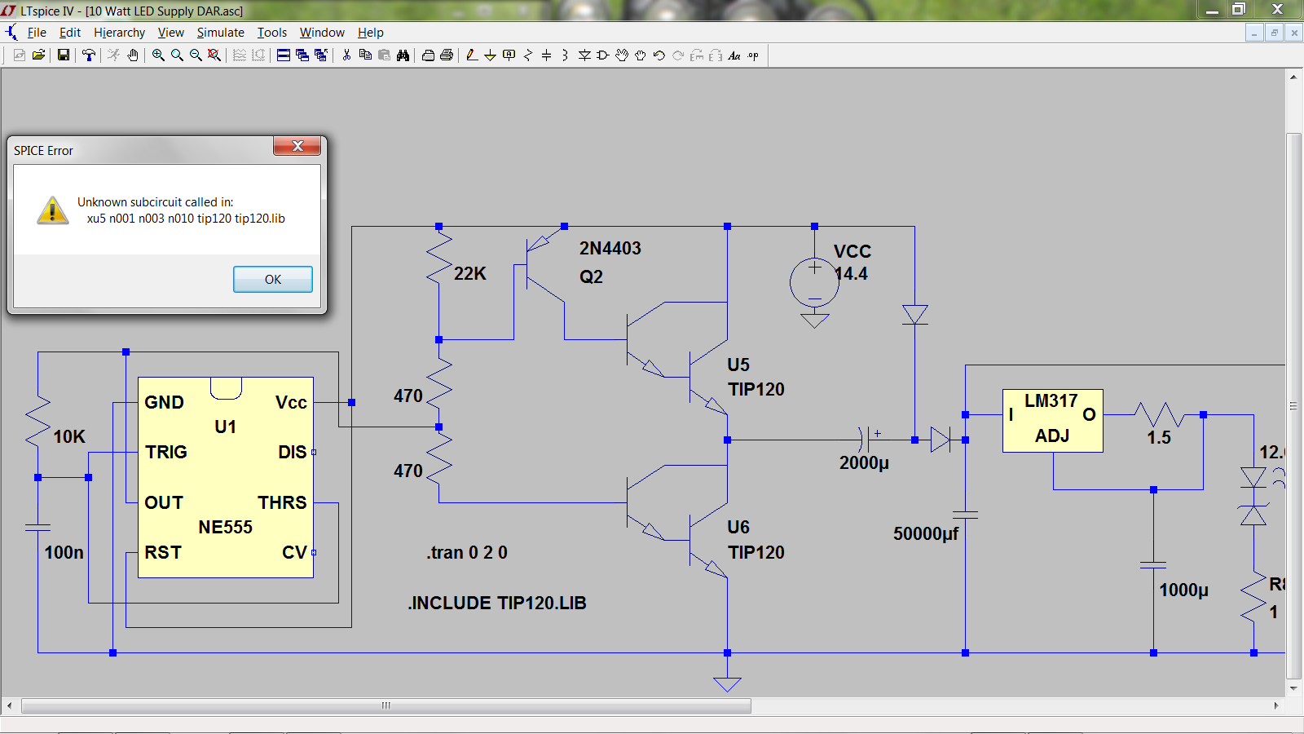Image resolution: width=1304 pixels, height=734 pixels.
Task: Click the Pan magnifier icon
Action: (177, 55)
